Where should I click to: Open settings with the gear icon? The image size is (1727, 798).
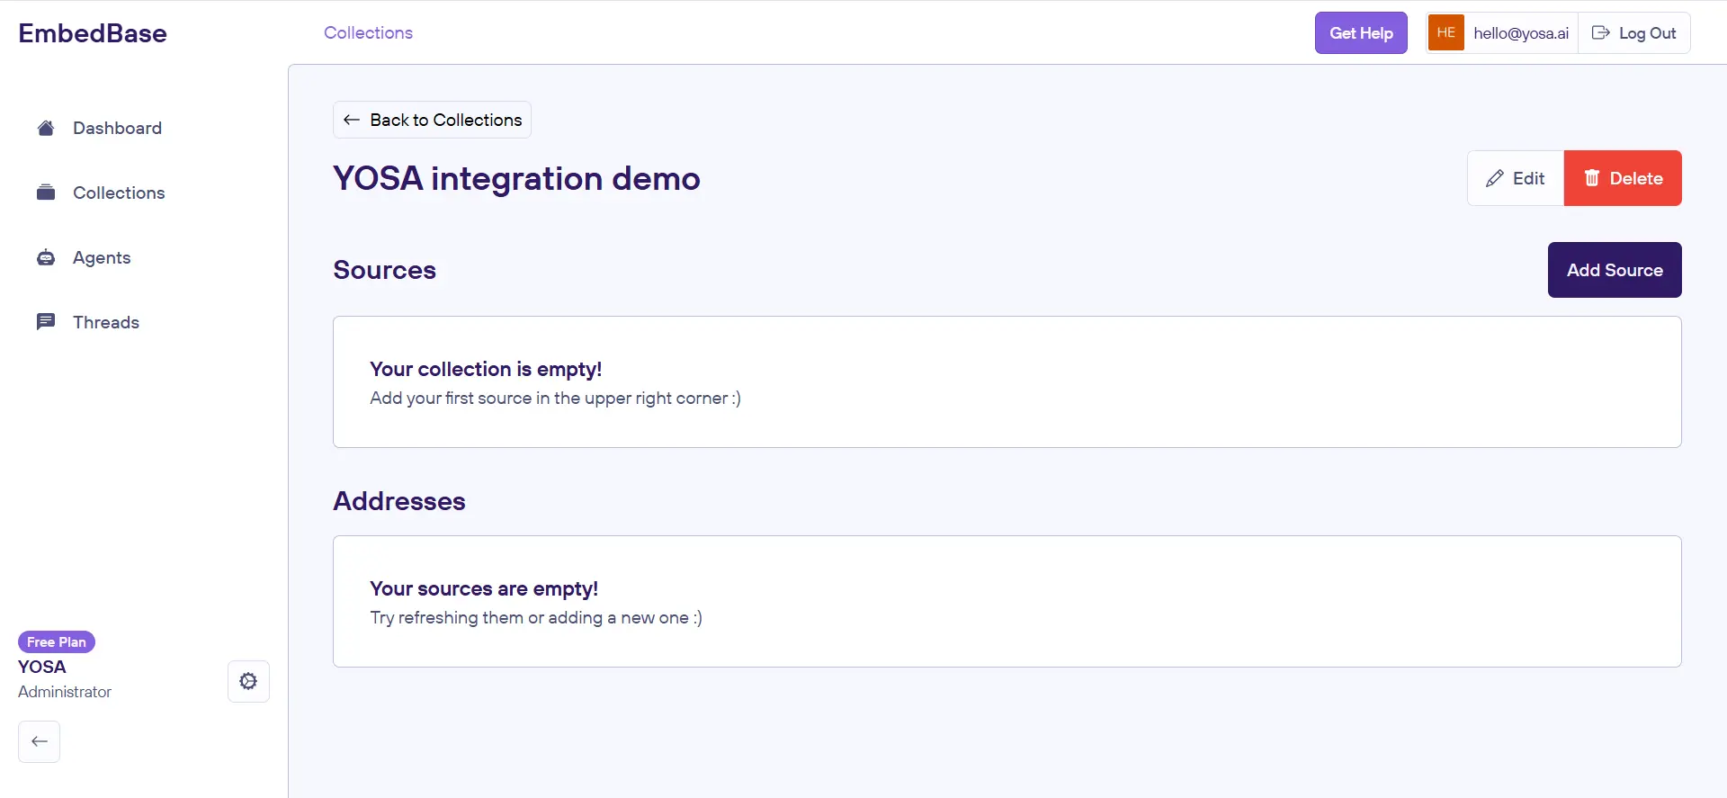248,682
